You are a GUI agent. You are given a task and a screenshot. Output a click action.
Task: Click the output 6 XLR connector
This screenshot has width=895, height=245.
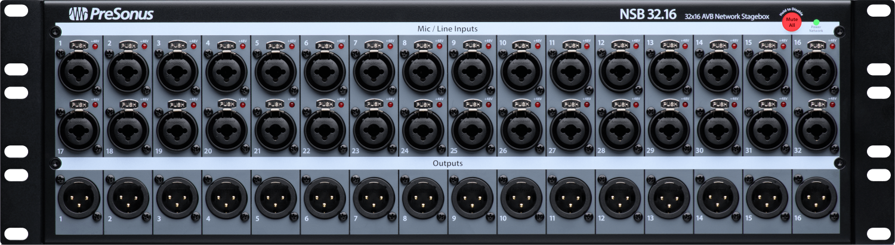click(x=325, y=198)
